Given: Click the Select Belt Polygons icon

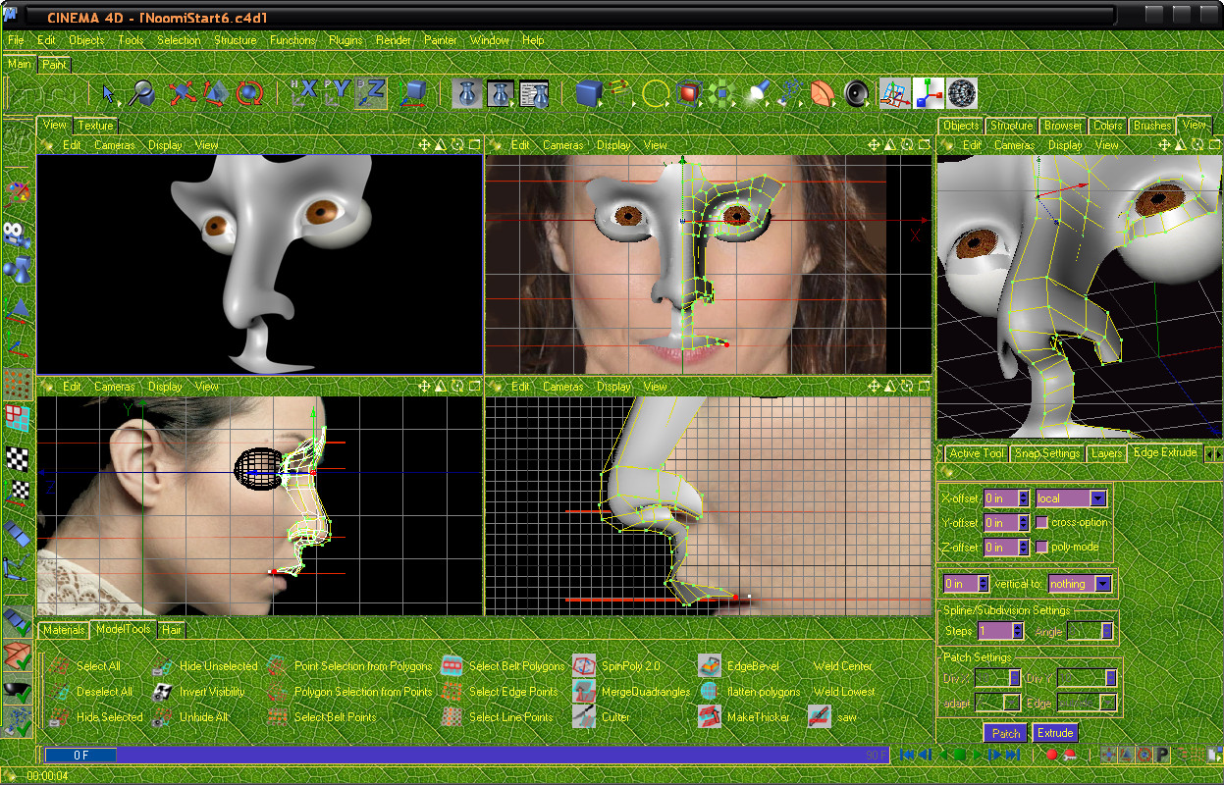Looking at the screenshot, I should coord(452,666).
